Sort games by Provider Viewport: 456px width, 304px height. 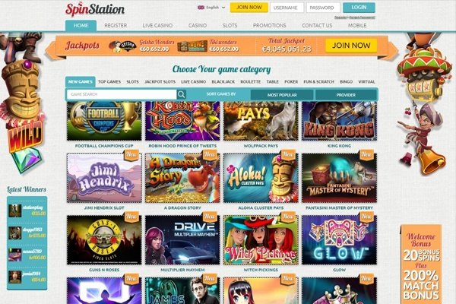coord(346,95)
